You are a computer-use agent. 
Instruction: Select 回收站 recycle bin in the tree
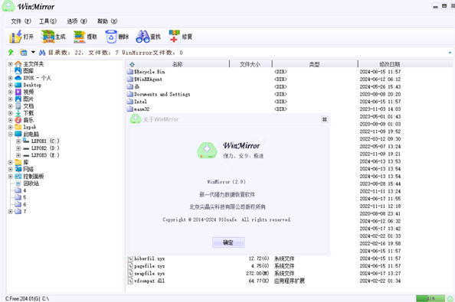[31, 183]
